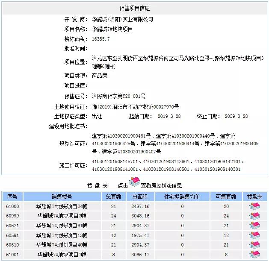Open house icon for 7幢 row
269x261 pixels.
coord(254,255)
